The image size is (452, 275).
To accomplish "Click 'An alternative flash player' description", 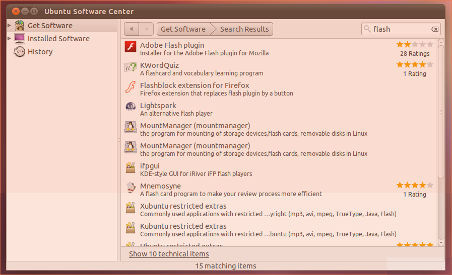I will [176, 113].
